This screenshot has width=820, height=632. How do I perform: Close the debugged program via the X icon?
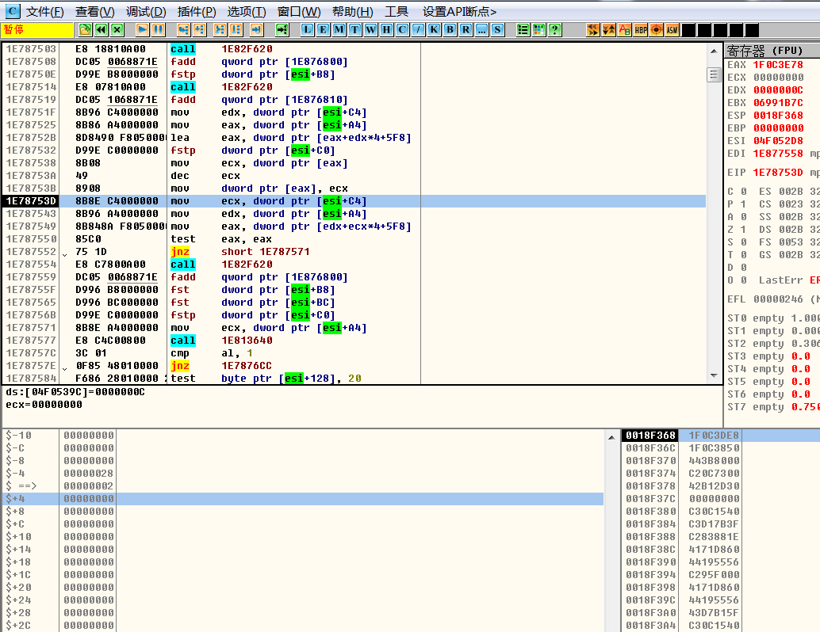point(117,29)
